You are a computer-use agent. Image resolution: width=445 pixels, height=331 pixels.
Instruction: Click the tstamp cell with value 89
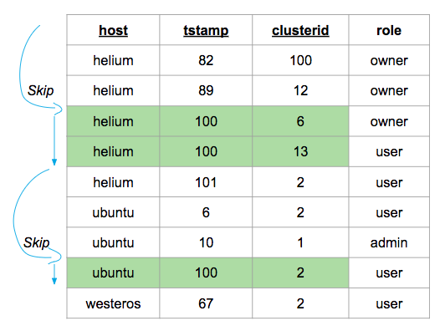point(206,91)
